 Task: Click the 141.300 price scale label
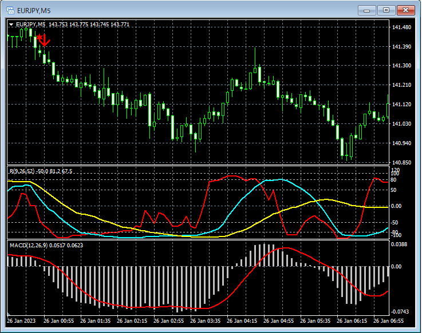pos(402,66)
